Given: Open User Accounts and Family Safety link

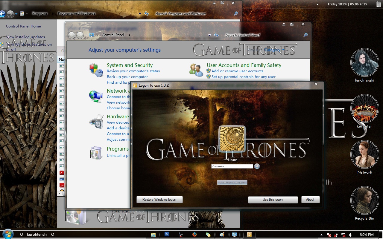Looking at the screenshot, I should point(244,65).
